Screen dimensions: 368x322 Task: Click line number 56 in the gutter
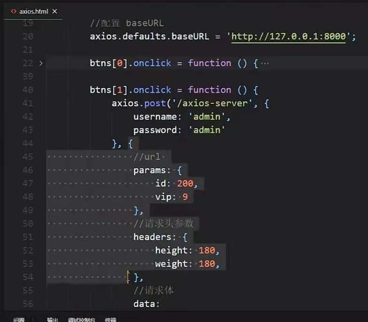point(28,304)
